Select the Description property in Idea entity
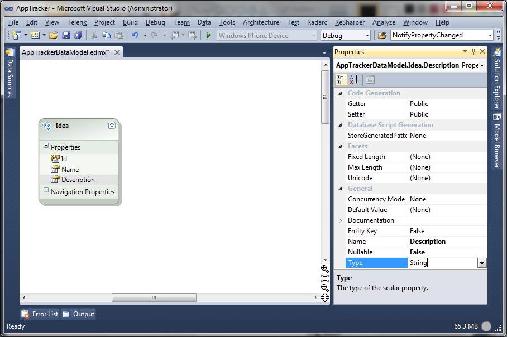 tap(78, 180)
